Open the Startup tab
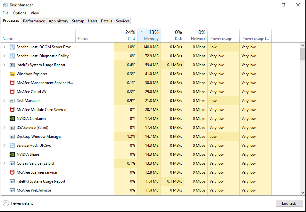Image resolution: width=306 pixels, height=212 pixels. tap(78, 21)
